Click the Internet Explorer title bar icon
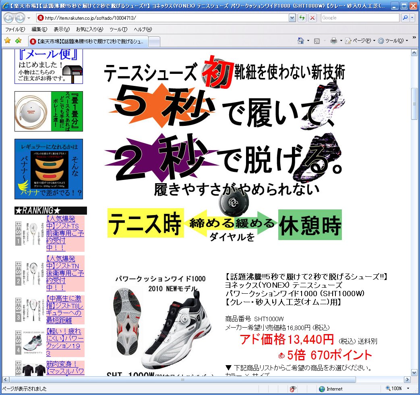Viewport: 420px width, 395px height. [x=5, y=6]
